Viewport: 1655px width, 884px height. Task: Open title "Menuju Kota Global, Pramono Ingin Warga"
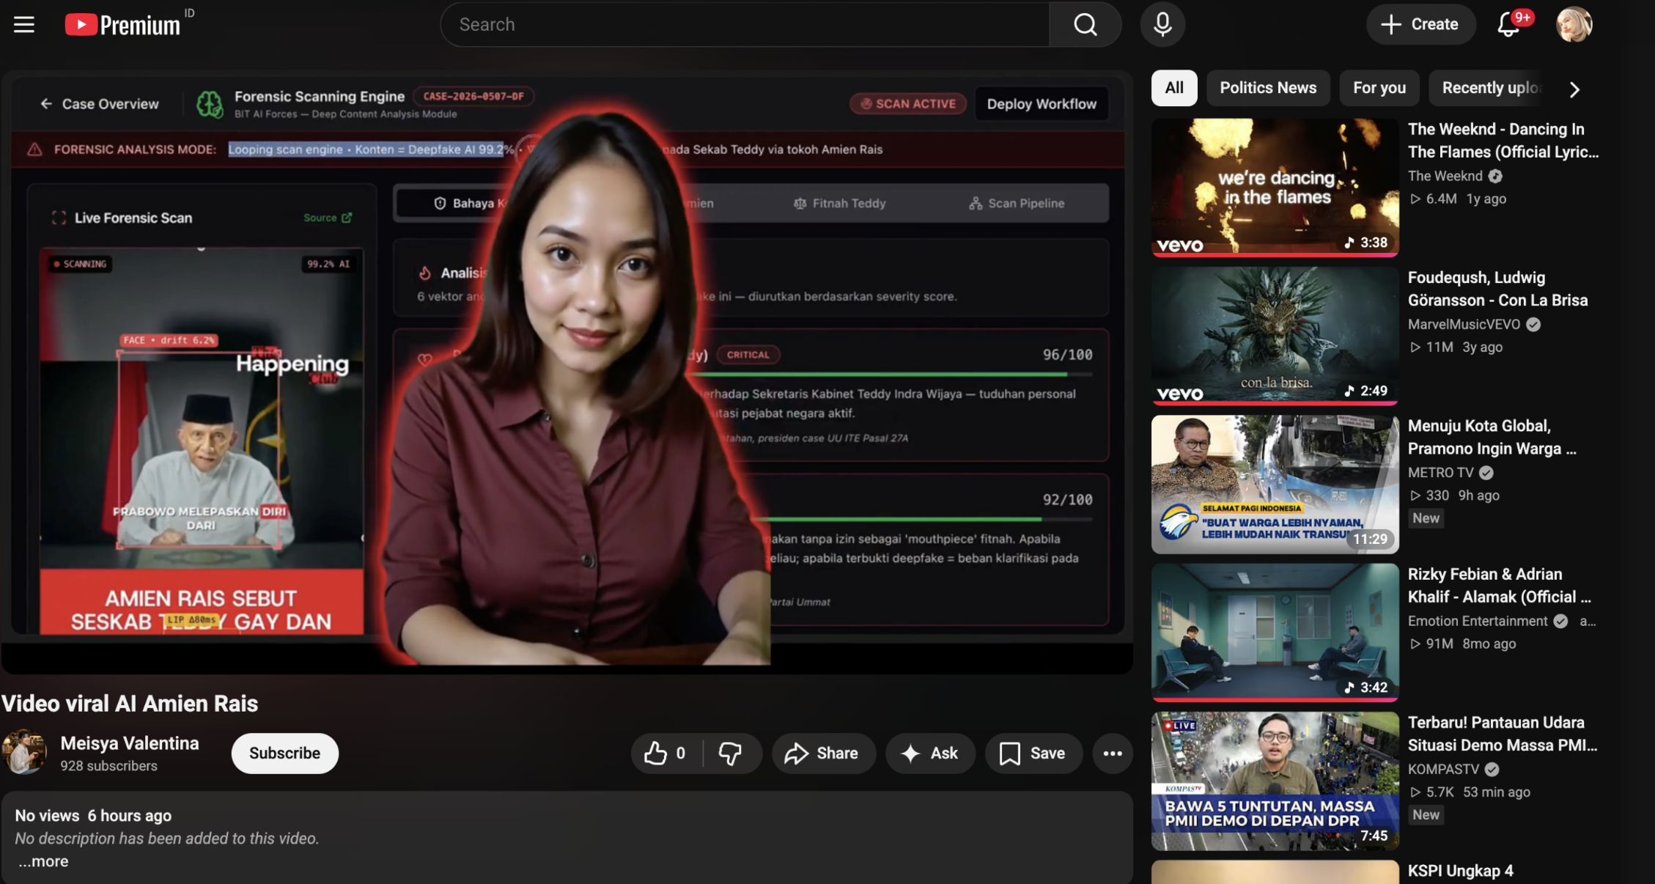pyautogui.click(x=1492, y=437)
